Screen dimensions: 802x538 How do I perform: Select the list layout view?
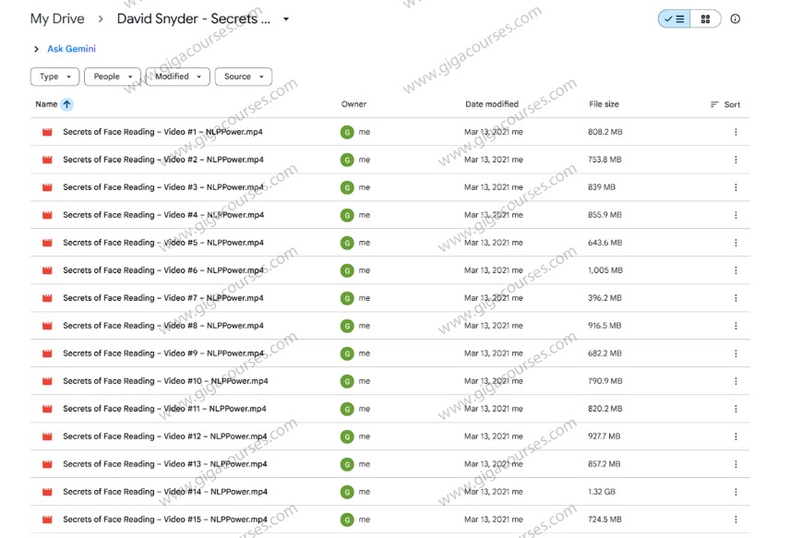point(675,18)
